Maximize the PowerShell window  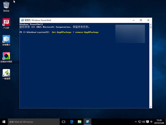[141, 20]
